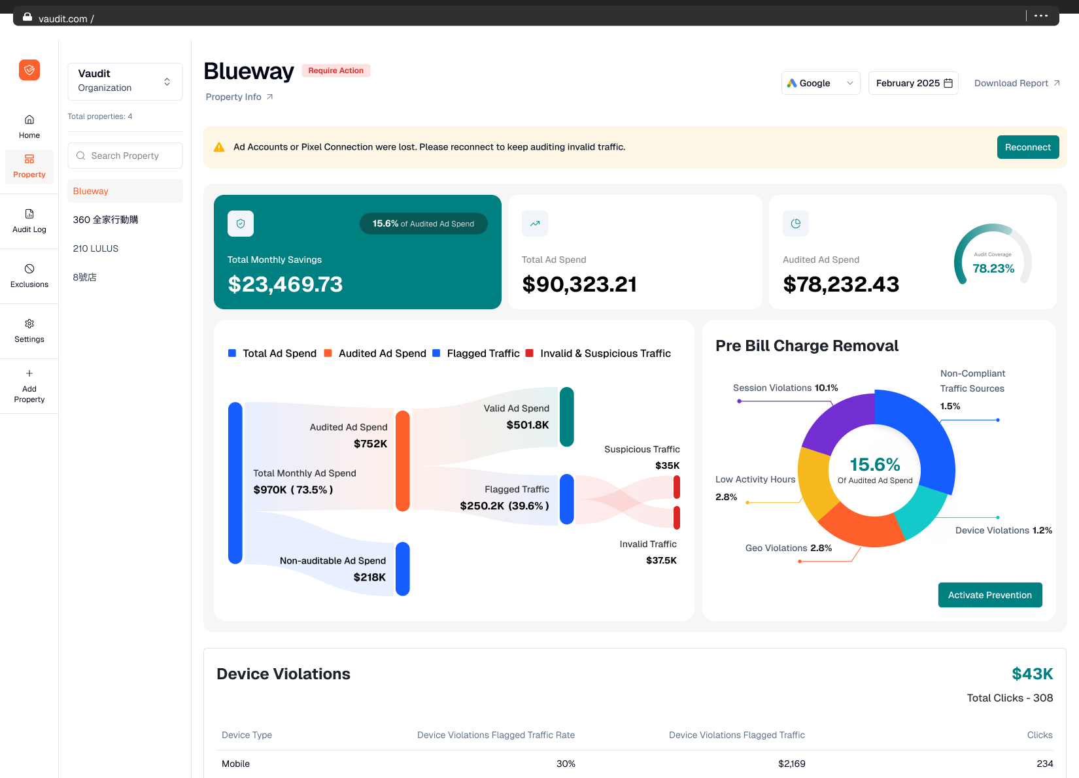Click the red Invalid Traffic bar
The width and height of the screenshot is (1079, 778).
pyautogui.click(x=677, y=518)
